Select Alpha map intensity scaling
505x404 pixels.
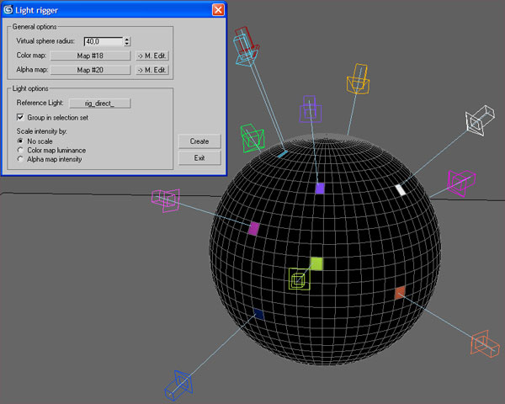(20, 159)
